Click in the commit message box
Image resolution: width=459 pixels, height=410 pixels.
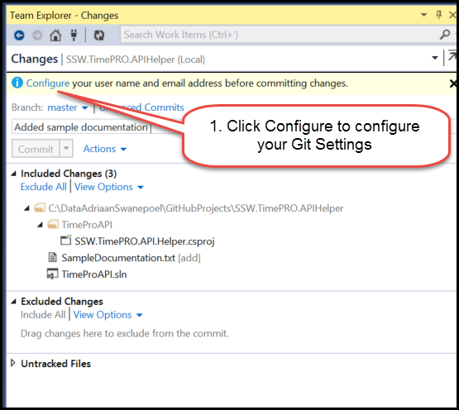click(x=98, y=126)
